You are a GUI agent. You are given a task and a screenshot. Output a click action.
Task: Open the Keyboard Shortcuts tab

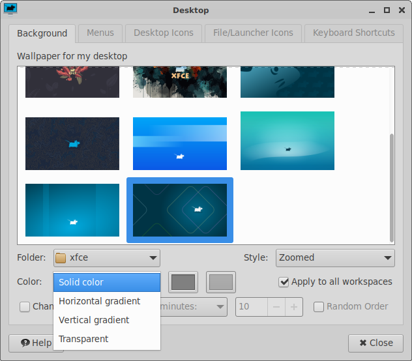[x=354, y=33]
